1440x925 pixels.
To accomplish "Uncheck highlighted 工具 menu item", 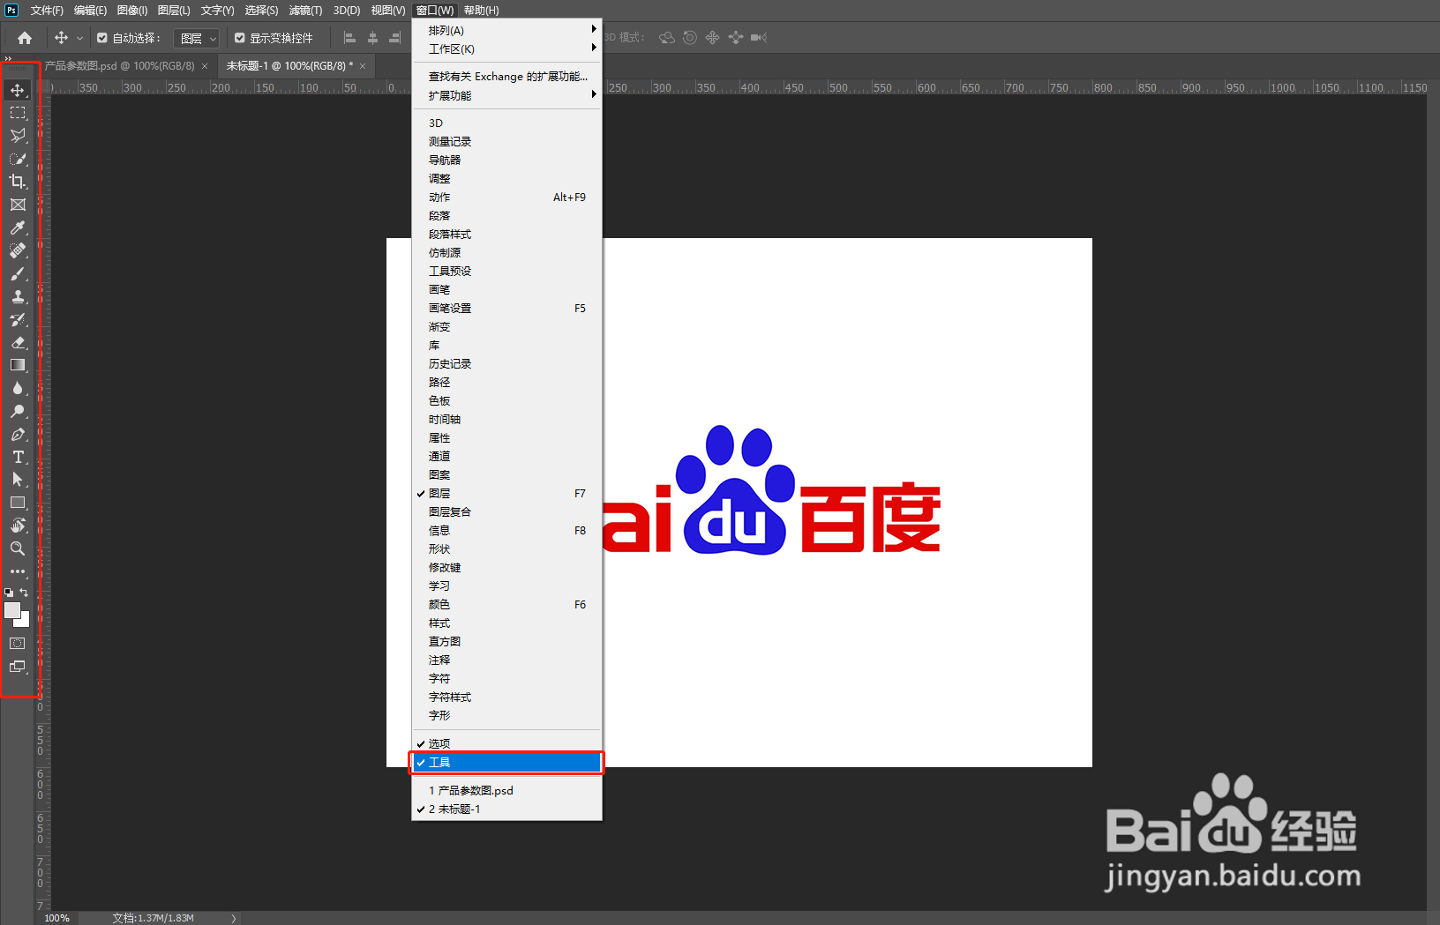I will point(507,763).
